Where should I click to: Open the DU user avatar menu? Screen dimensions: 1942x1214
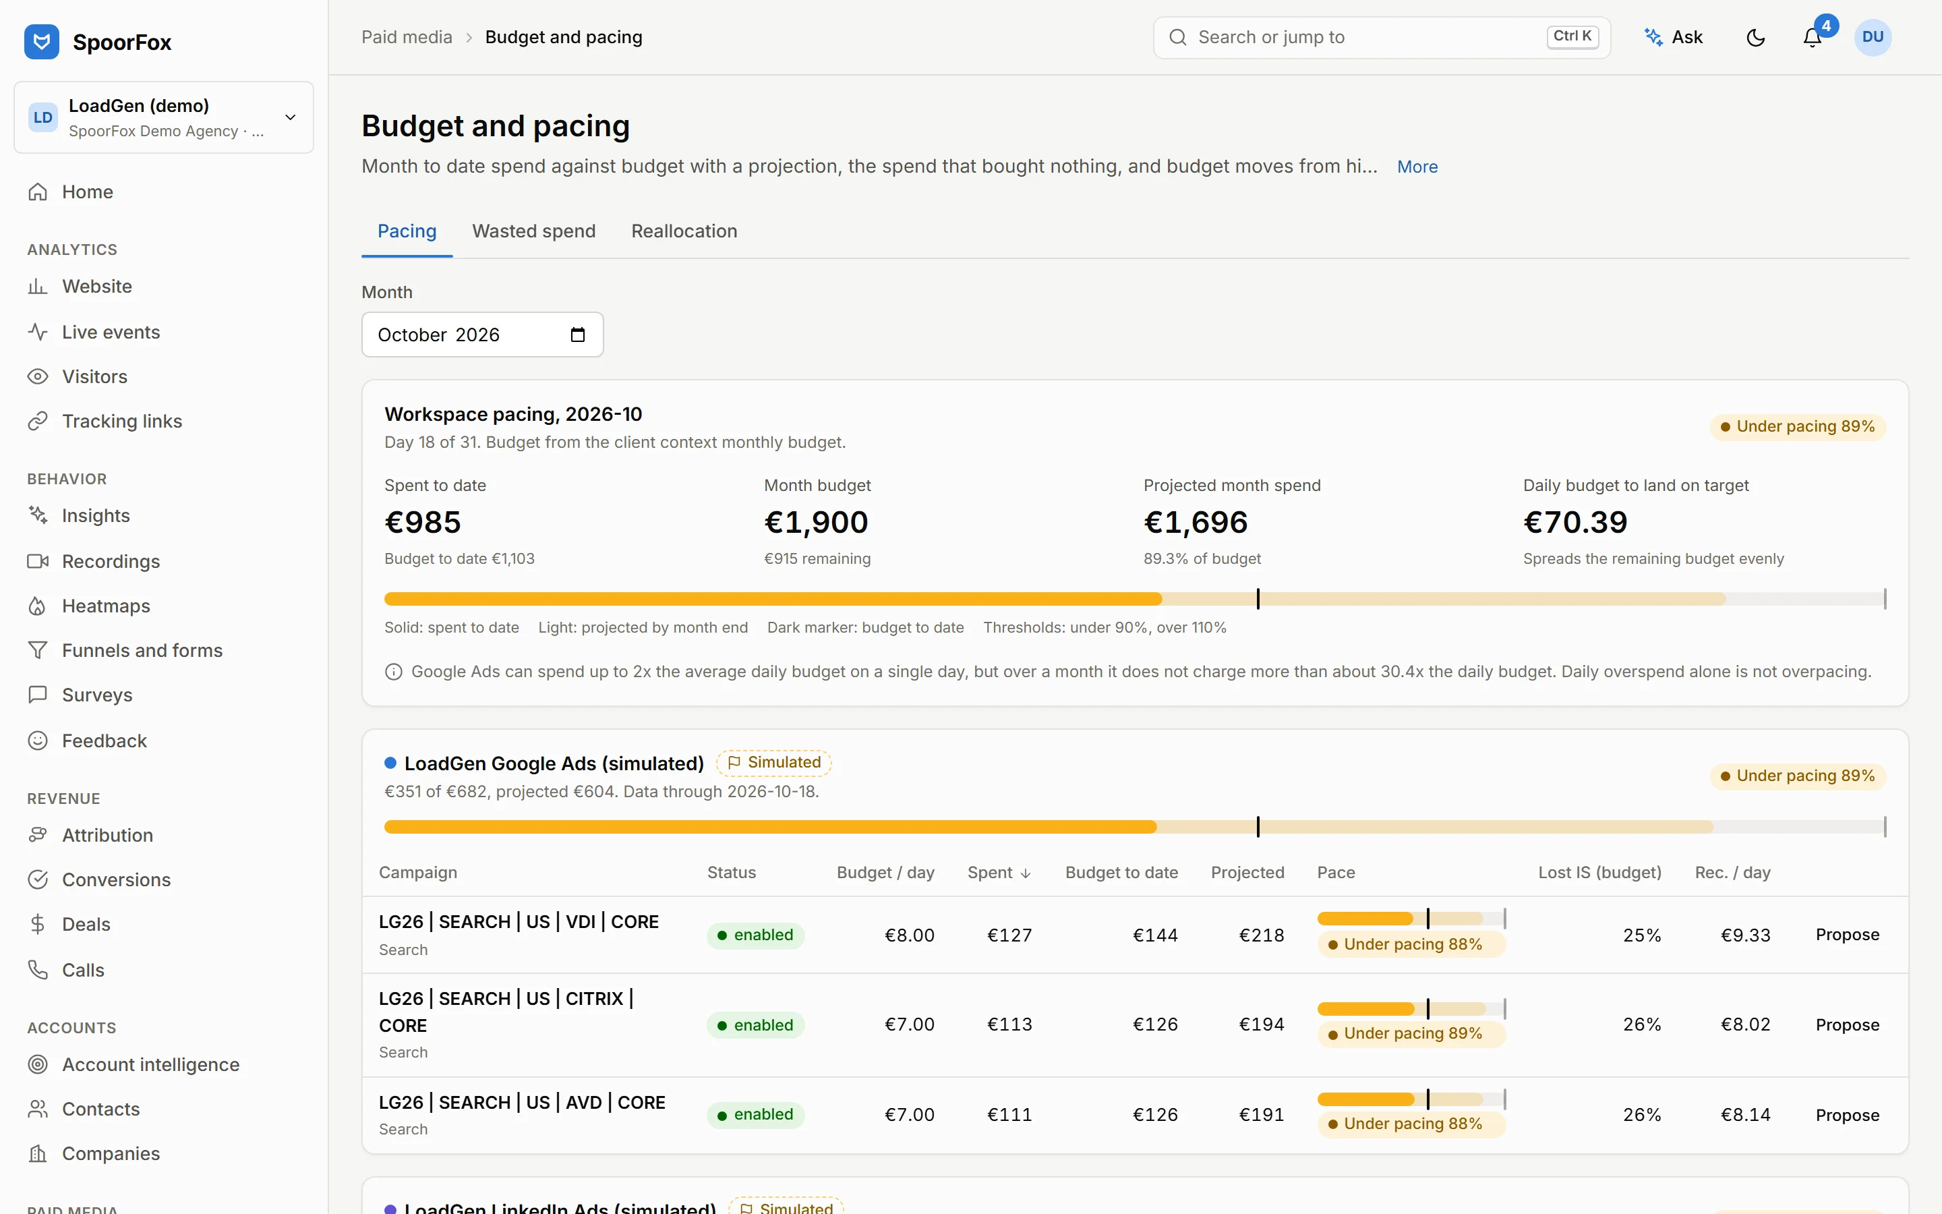tap(1873, 38)
